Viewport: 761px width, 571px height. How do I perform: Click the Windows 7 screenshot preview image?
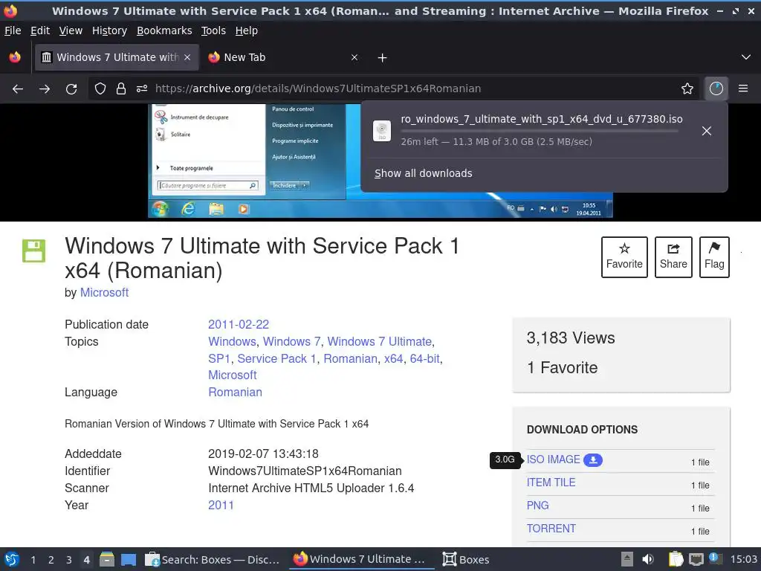click(254, 161)
